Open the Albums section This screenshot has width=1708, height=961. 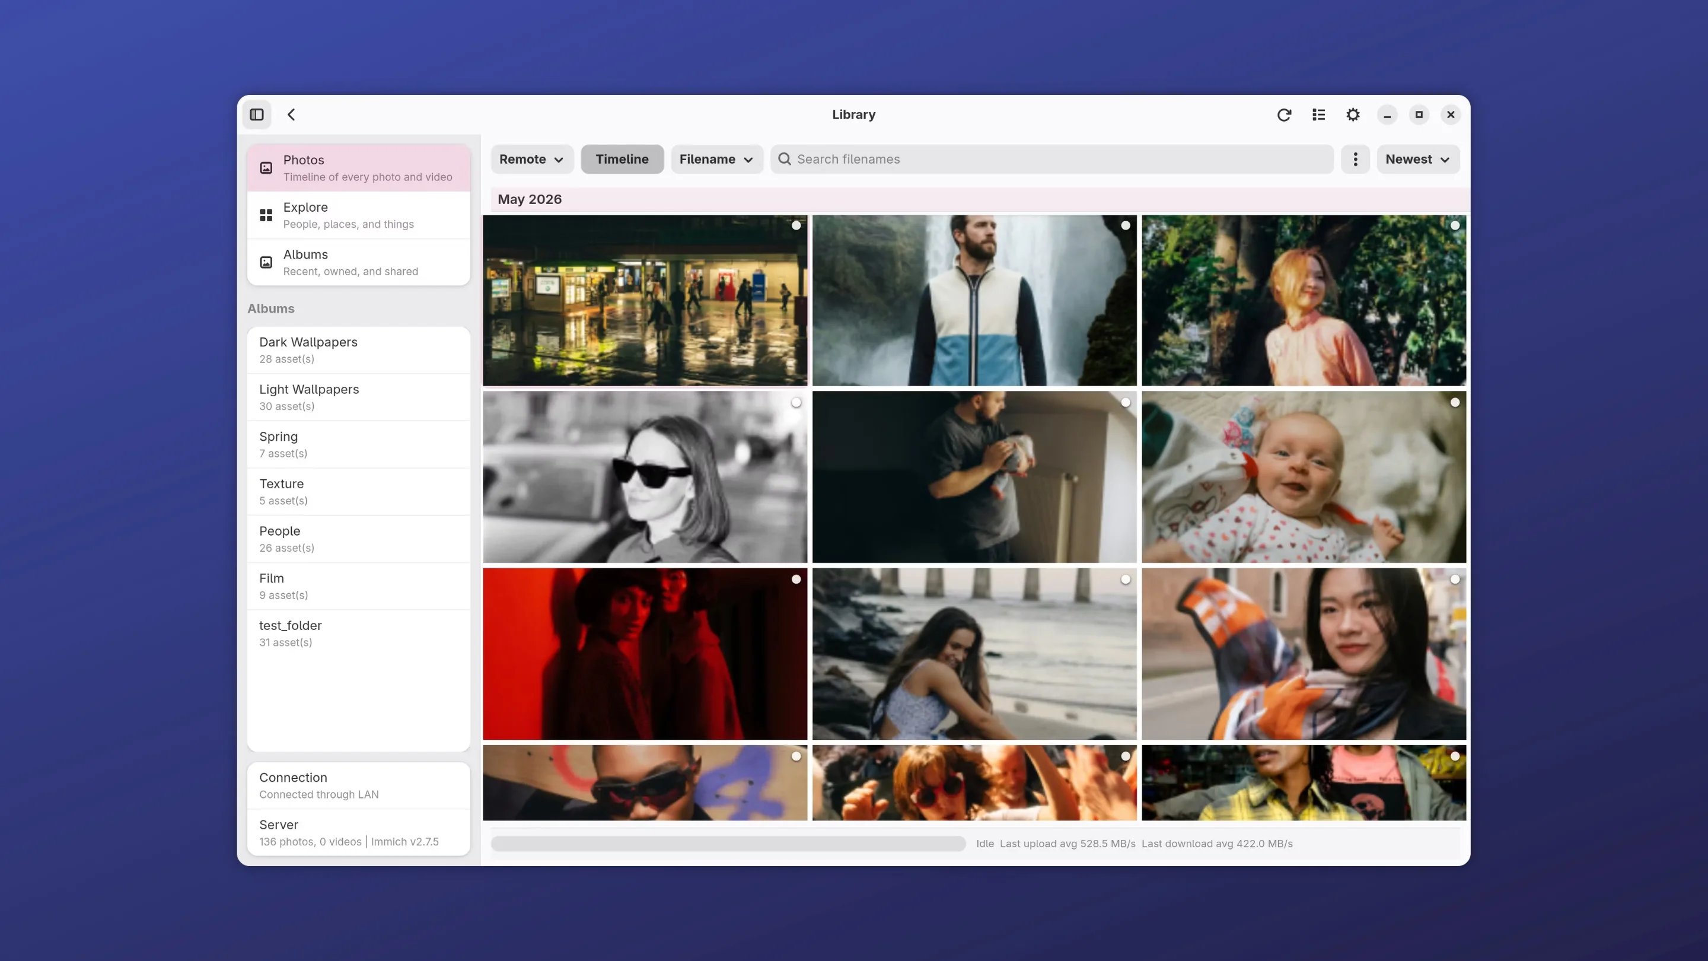[x=359, y=263]
